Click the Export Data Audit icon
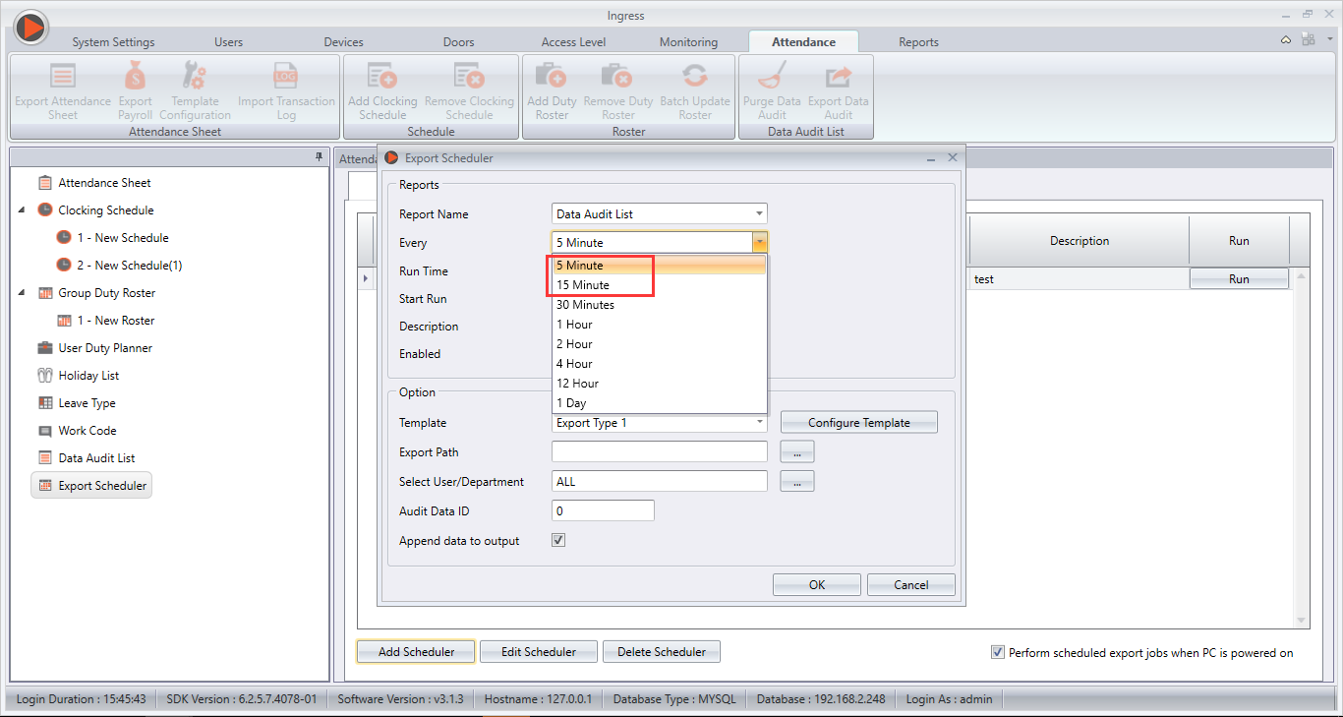This screenshot has height=717, width=1343. 839,77
